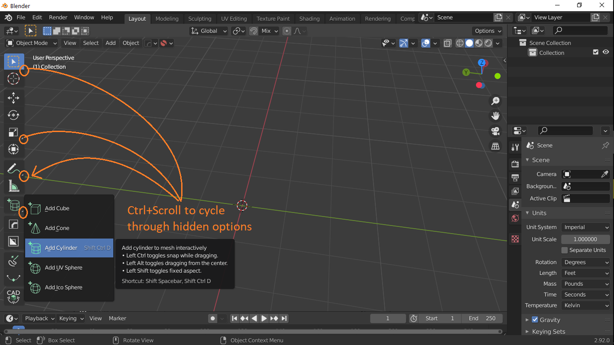614x345 pixels.
Task: Switch to the Sculpting workspace tab
Action: [x=200, y=18]
